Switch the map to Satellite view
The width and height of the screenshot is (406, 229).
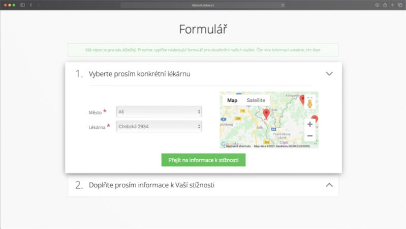coord(256,100)
